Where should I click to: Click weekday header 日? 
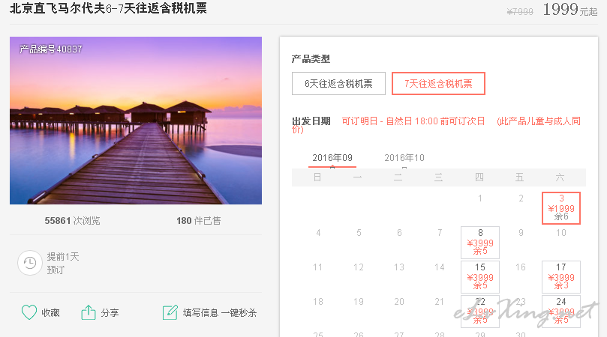click(x=317, y=177)
